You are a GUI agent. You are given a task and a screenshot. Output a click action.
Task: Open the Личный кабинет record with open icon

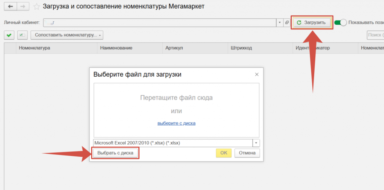pyautogui.click(x=287, y=23)
